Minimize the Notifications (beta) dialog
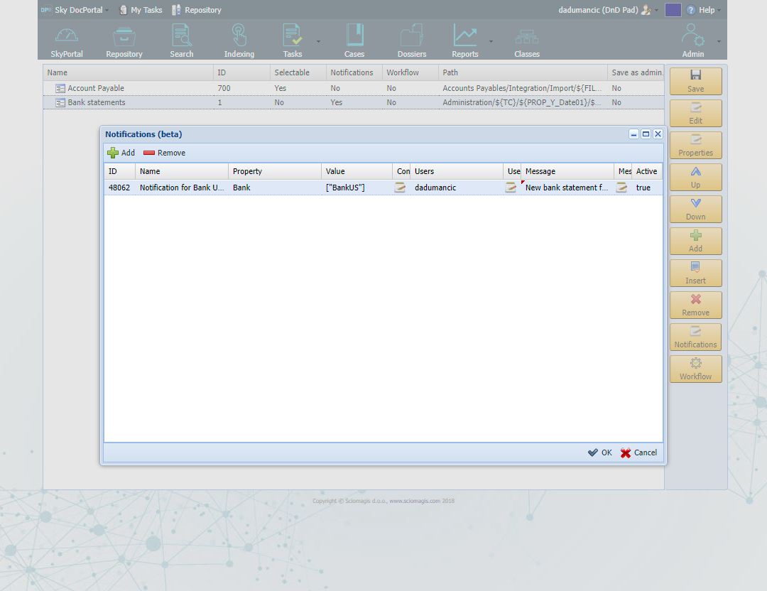The image size is (767, 591). 633,134
